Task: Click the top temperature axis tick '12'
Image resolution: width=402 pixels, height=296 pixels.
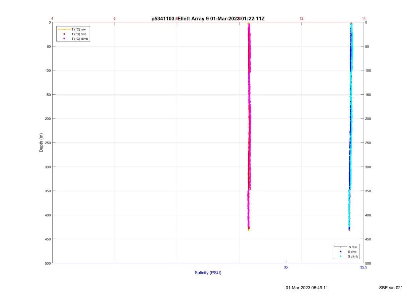Action: point(301,18)
